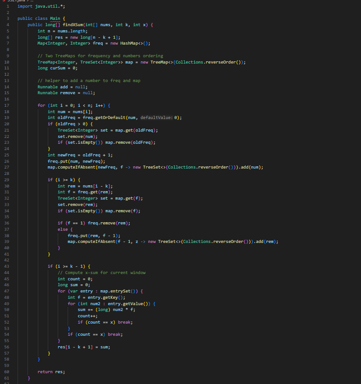Click 'map.get(f)' on line 32
This screenshot has width=361, height=384.
[128, 198]
